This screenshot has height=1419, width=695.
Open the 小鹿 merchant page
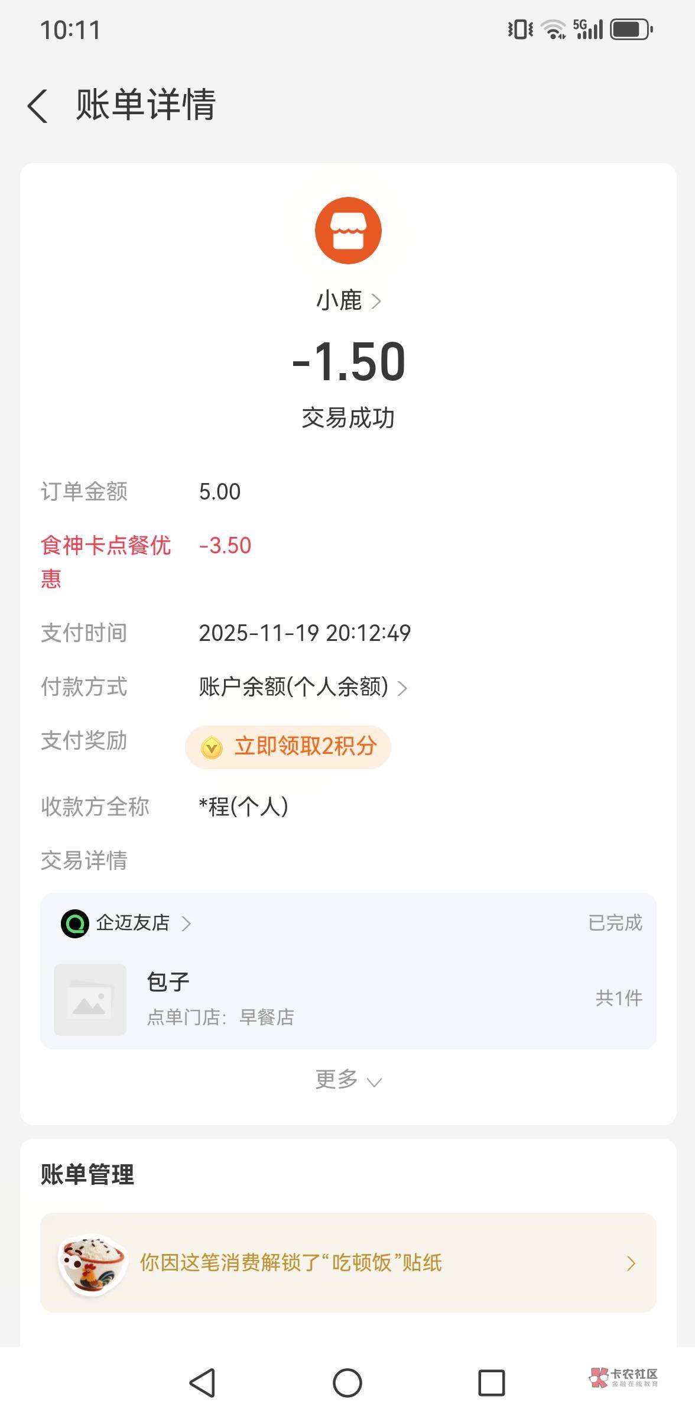click(348, 300)
